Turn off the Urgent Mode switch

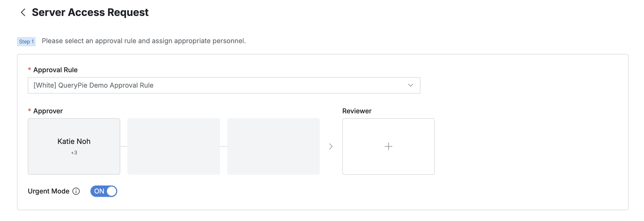click(104, 191)
